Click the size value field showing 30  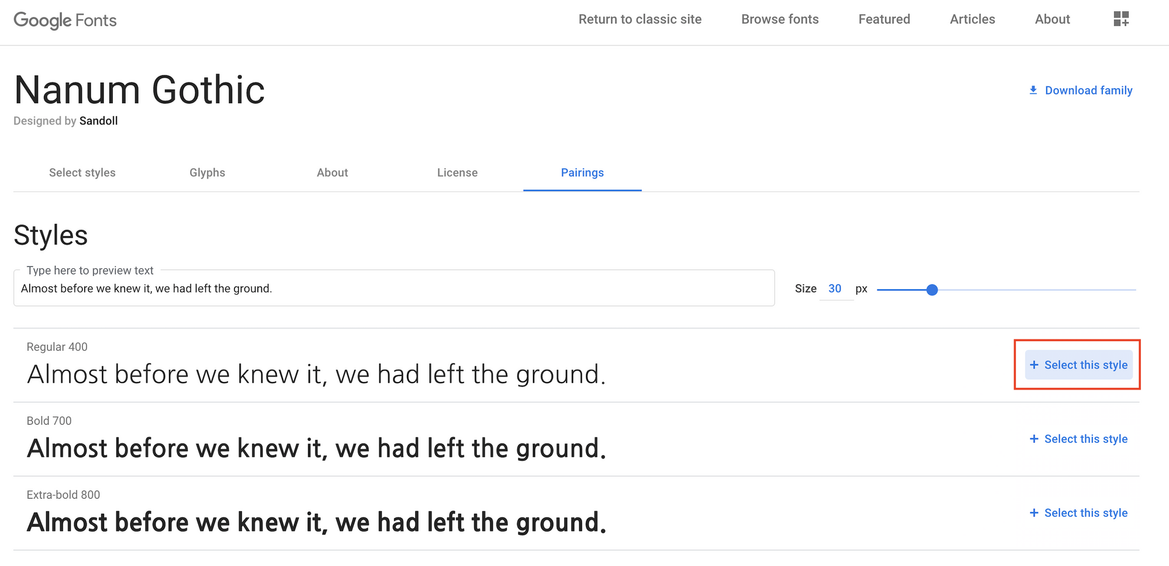tap(835, 289)
